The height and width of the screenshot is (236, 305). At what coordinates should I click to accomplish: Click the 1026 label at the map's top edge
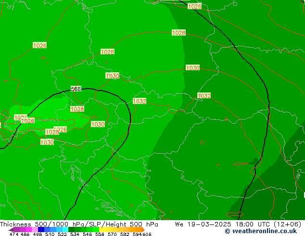194,6
